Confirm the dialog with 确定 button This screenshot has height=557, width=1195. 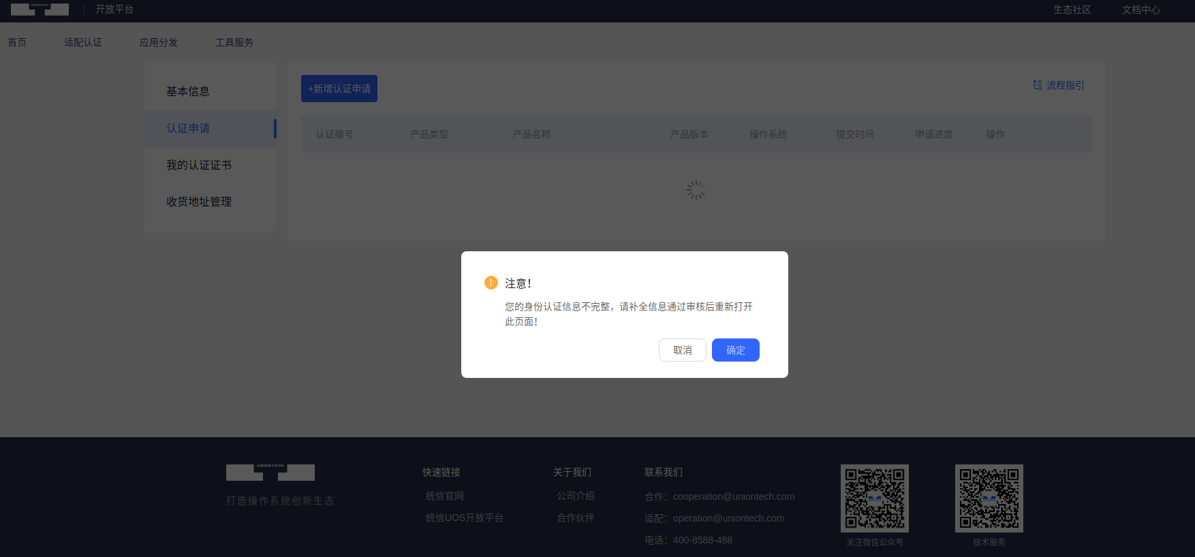click(x=735, y=350)
